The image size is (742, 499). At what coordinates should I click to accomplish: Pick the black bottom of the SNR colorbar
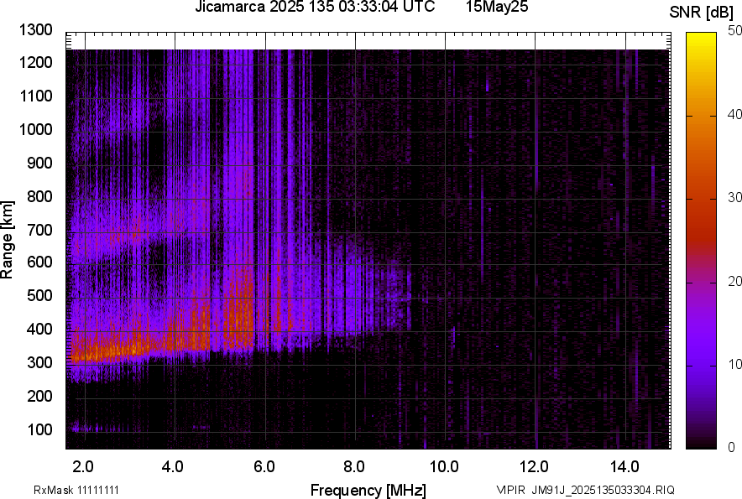pyautogui.click(x=698, y=444)
